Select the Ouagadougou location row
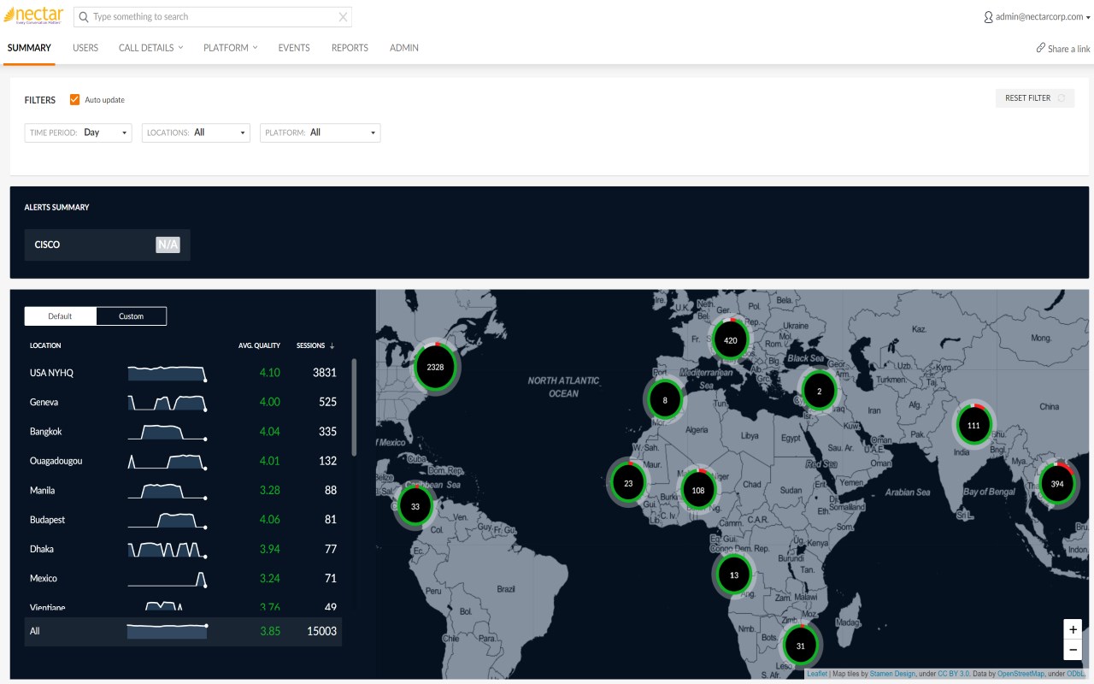This screenshot has width=1094, height=684. 183,461
